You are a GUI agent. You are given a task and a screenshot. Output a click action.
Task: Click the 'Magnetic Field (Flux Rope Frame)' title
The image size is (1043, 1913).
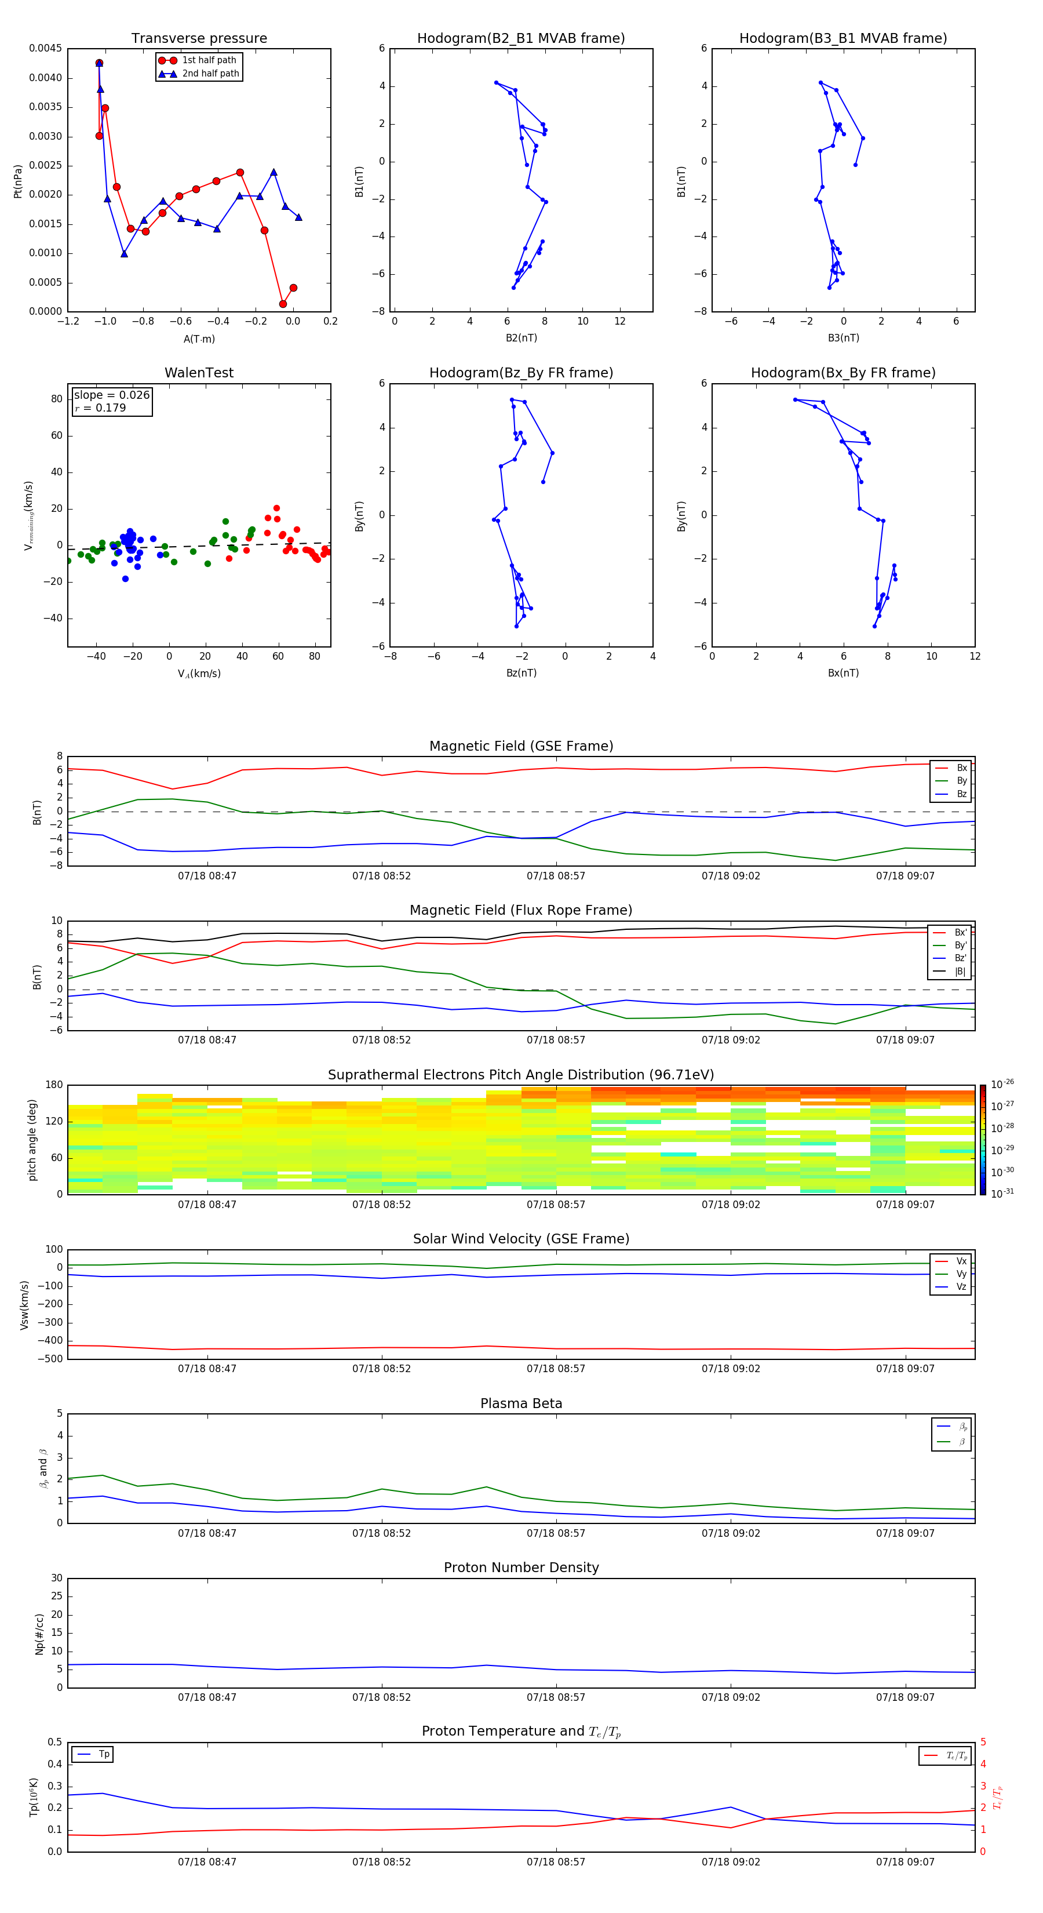coord(521,911)
